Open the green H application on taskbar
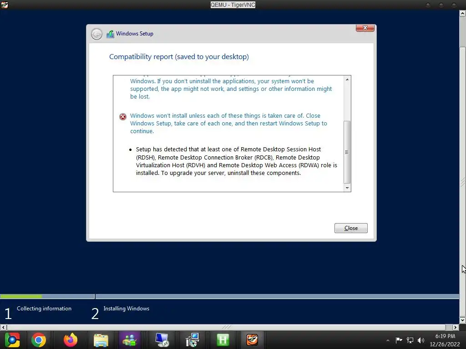 (x=223, y=340)
